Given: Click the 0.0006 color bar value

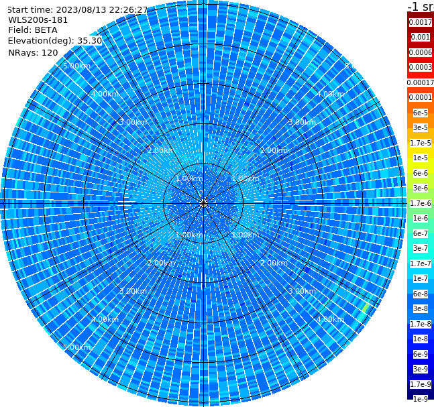Looking at the screenshot, I should [421, 52].
